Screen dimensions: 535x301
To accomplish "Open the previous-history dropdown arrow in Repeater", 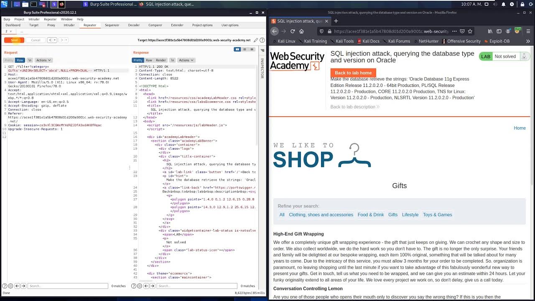I will point(55,40).
